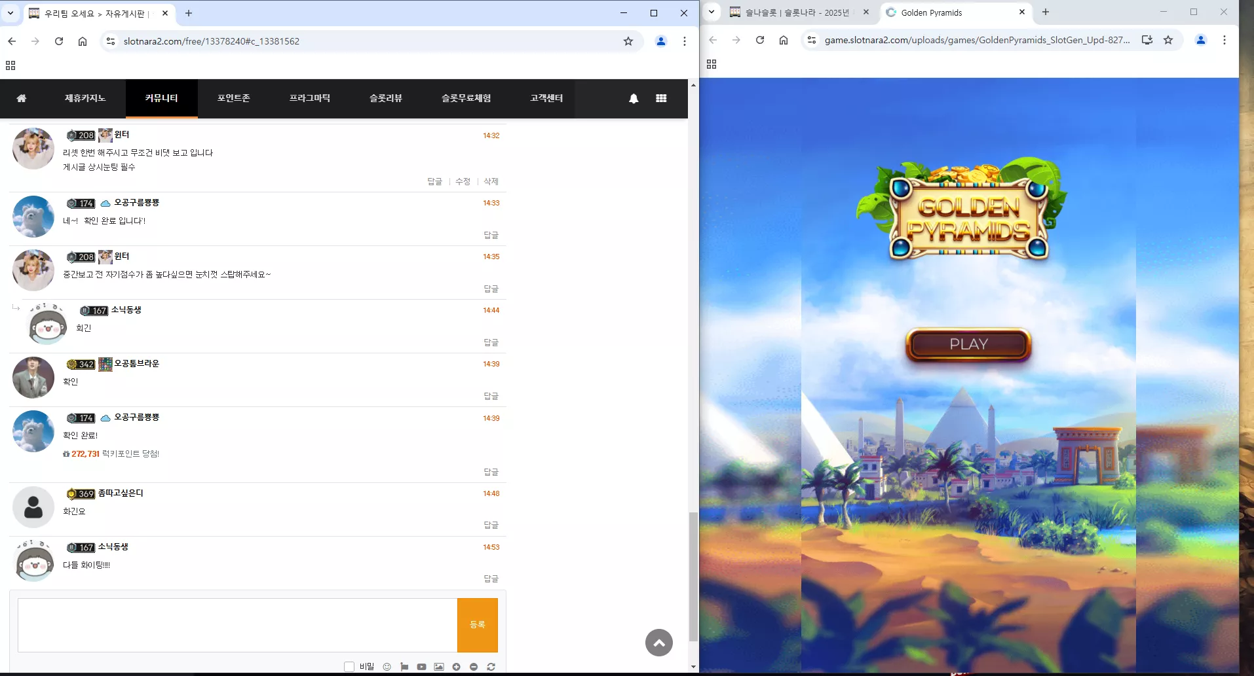Open site info icon for slotnara2.com/free
This screenshot has height=676, width=1254.
pos(111,41)
